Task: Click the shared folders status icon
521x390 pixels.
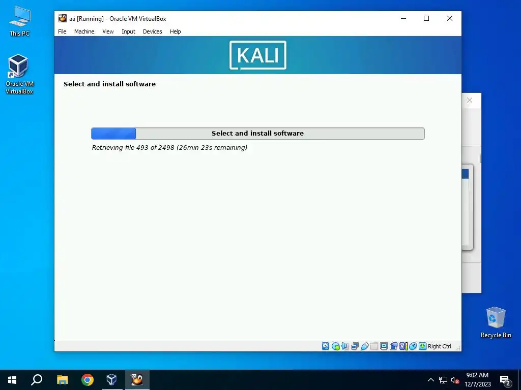Action: tap(374, 346)
